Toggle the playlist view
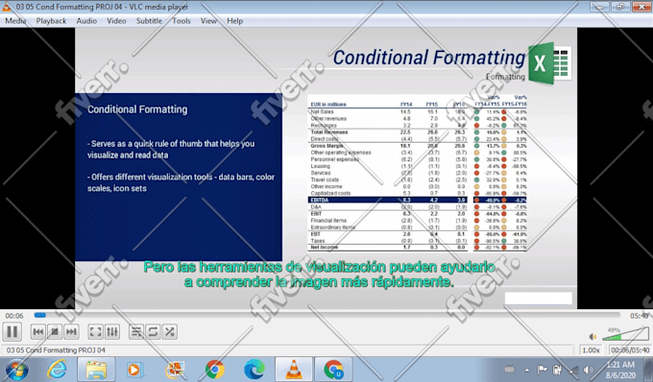 pyautogui.click(x=136, y=332)
